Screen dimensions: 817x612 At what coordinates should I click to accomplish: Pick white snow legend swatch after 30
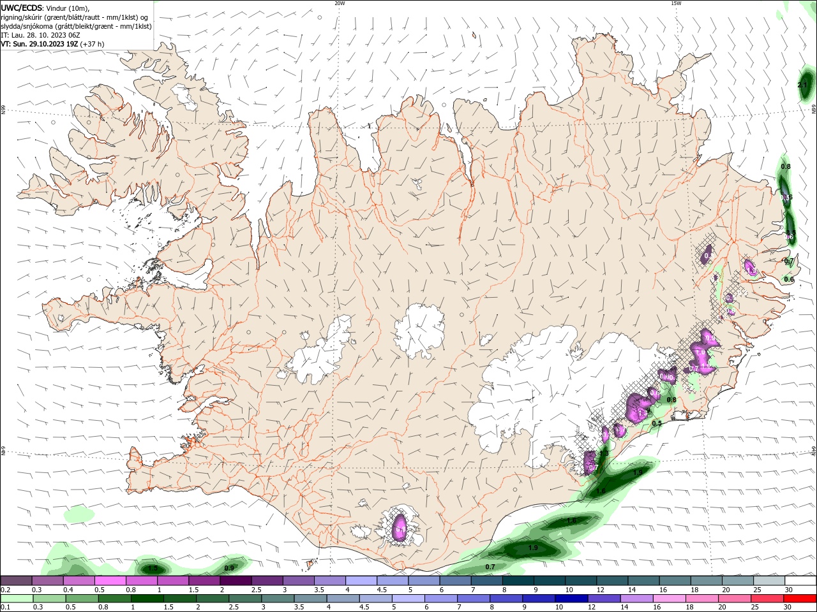click(800, 581)
